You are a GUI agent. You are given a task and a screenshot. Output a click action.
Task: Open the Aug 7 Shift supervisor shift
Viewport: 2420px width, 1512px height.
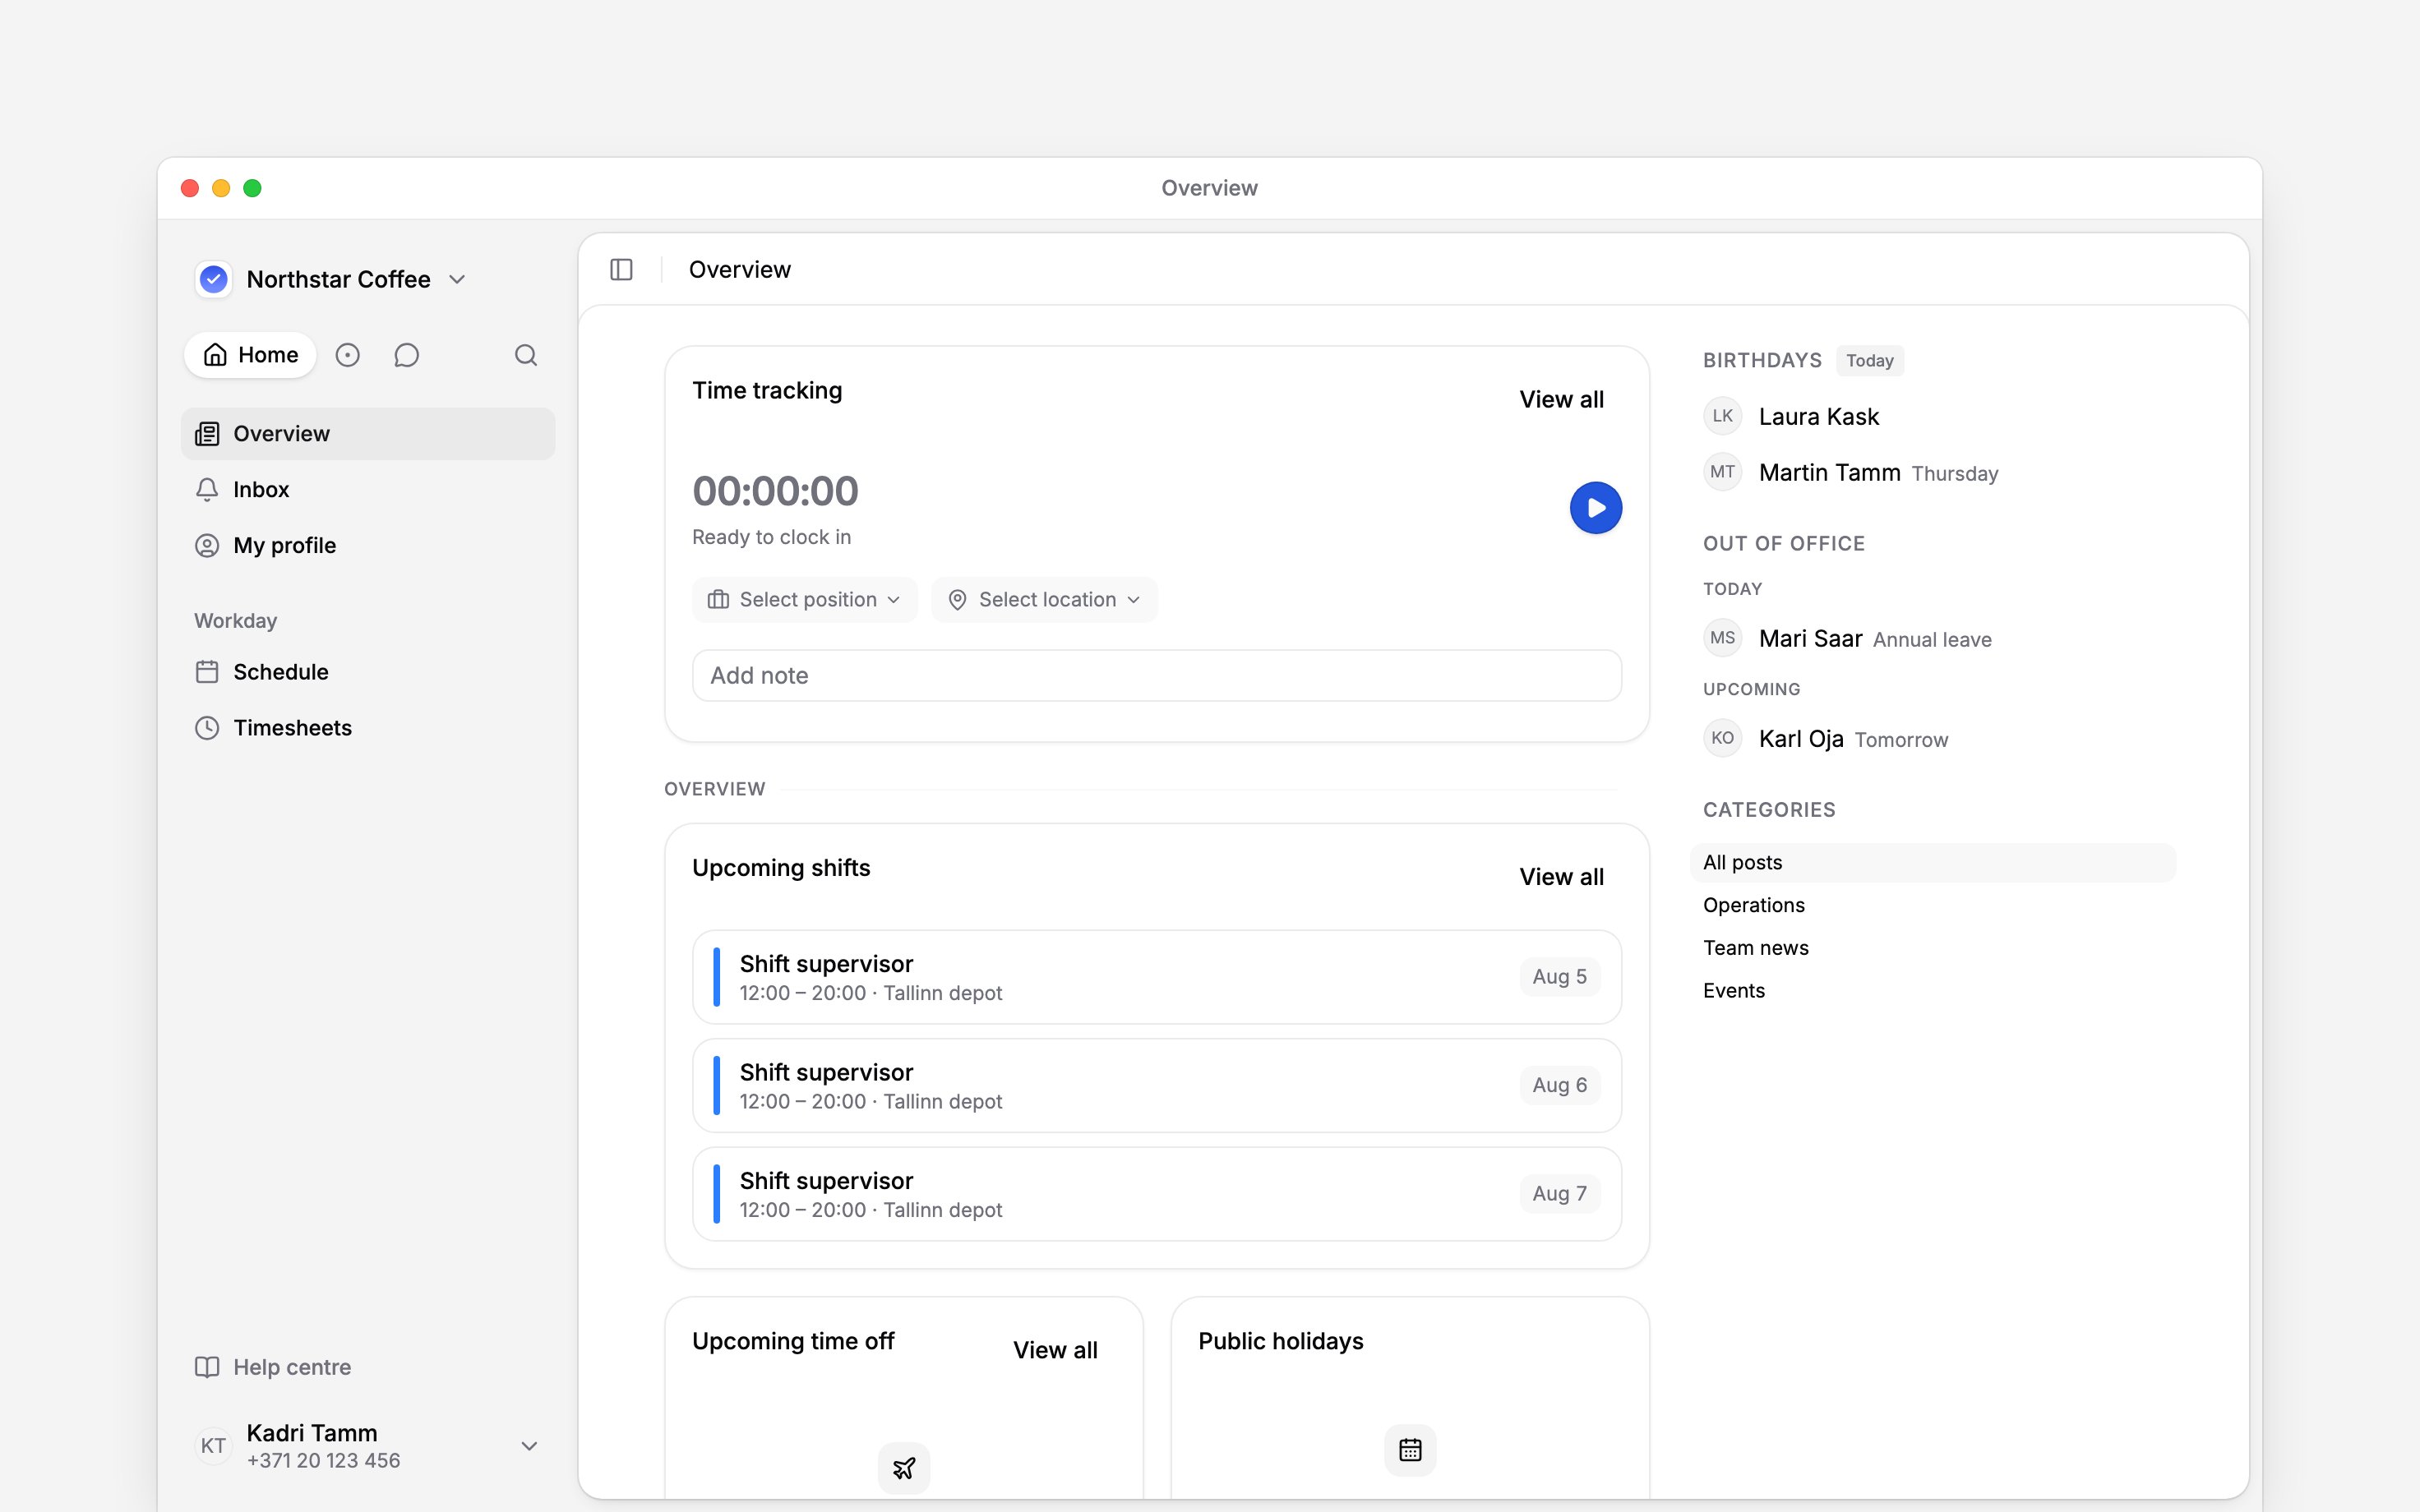[1157, 1194]
